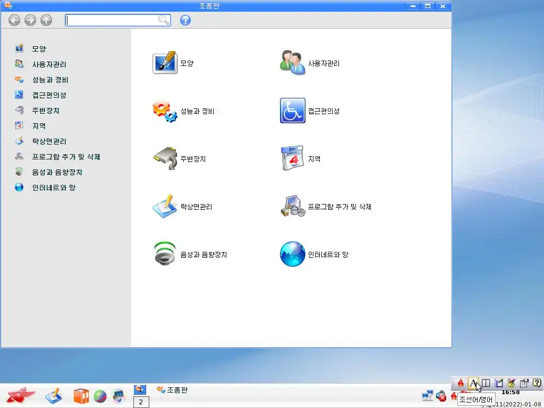Click the network computers tray icon
This screenshot has width=544, height=408.
[428, 395]
